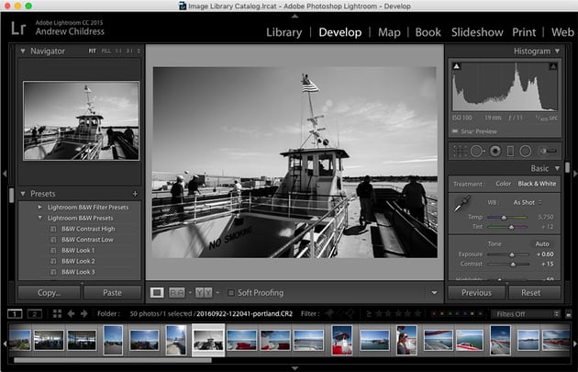
Task: Expand Lightroom B&W Filter Presets folder
Action: [39, 207]
